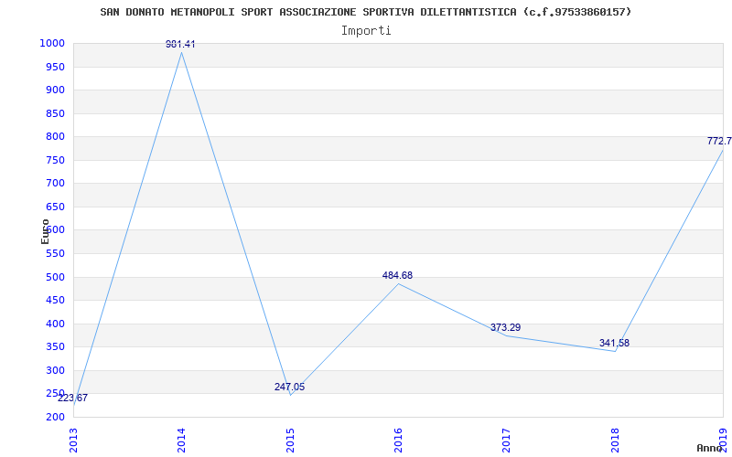Click the 300 y-axis value
Screen dimensions: 732x457
[x=55, y=371]
